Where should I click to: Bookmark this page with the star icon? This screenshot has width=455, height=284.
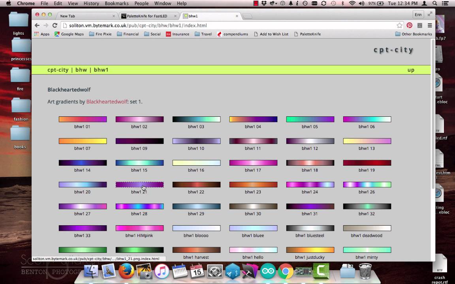(399, 25)
